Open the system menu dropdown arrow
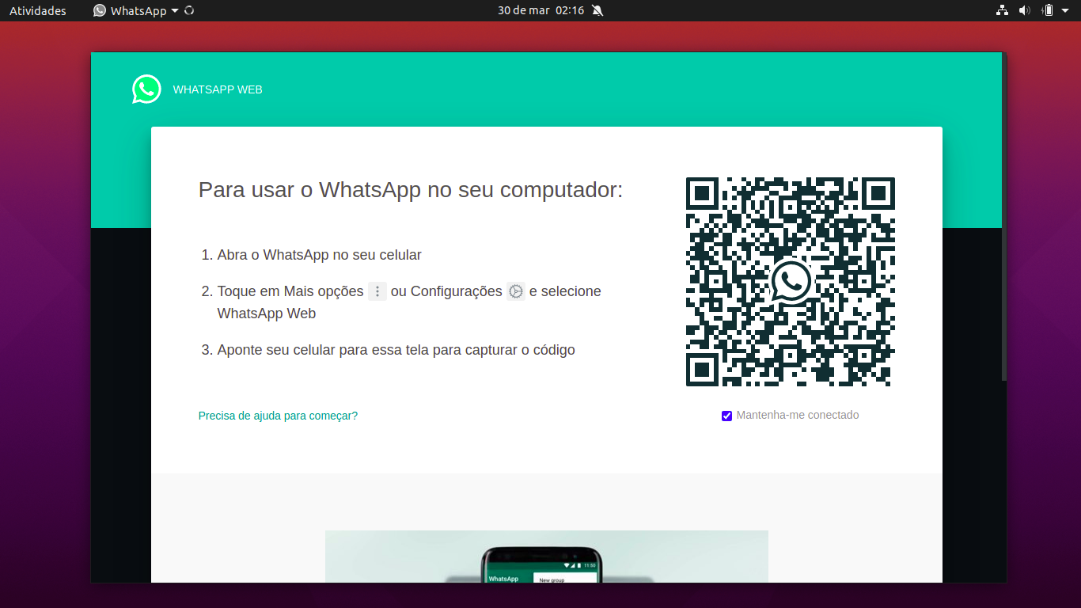 point(1067,10)
